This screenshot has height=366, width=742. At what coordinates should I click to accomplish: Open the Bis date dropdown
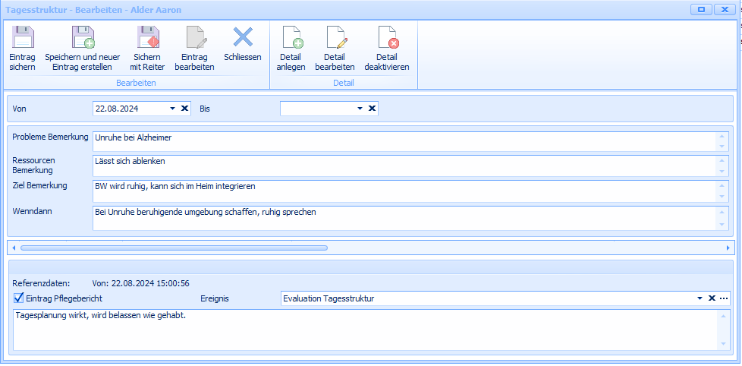pyautogui.click(x=360, y=109)
